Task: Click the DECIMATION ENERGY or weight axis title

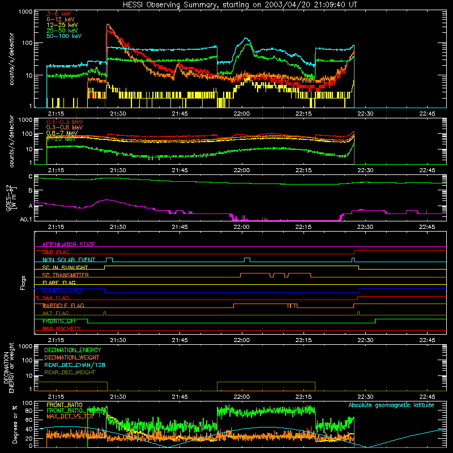Action: coord(8,368)
